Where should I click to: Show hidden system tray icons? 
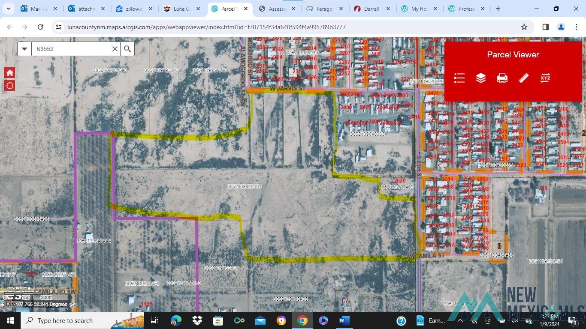(460, 320)
